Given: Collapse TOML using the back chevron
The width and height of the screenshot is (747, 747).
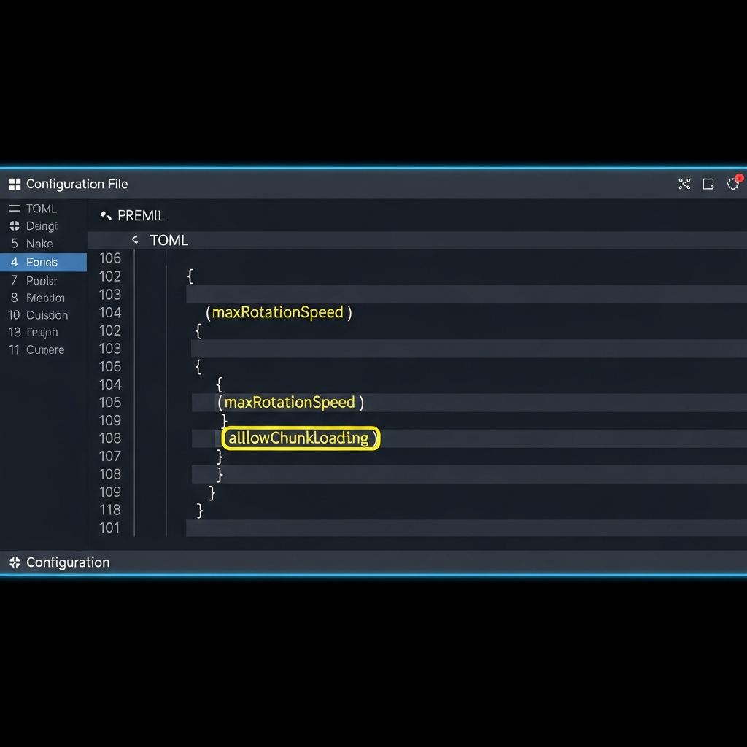Looking at the screenshot, I should 134,239.
